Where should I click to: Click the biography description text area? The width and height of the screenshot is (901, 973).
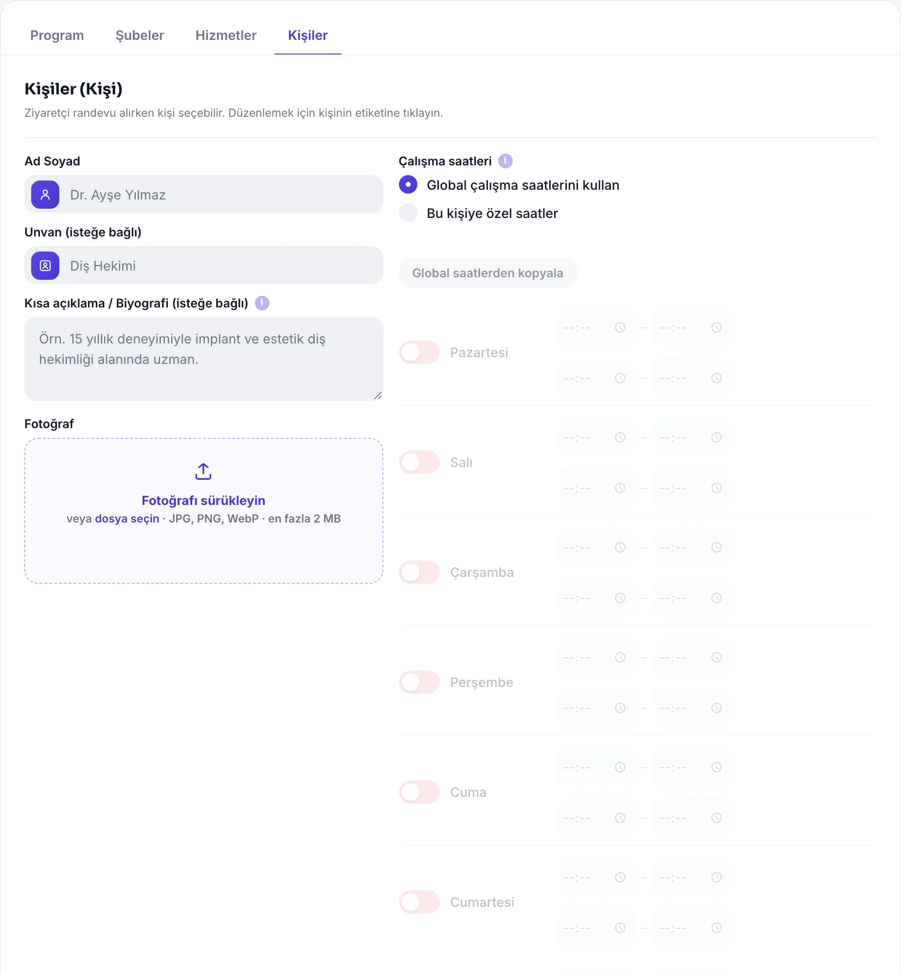(204, 359)
